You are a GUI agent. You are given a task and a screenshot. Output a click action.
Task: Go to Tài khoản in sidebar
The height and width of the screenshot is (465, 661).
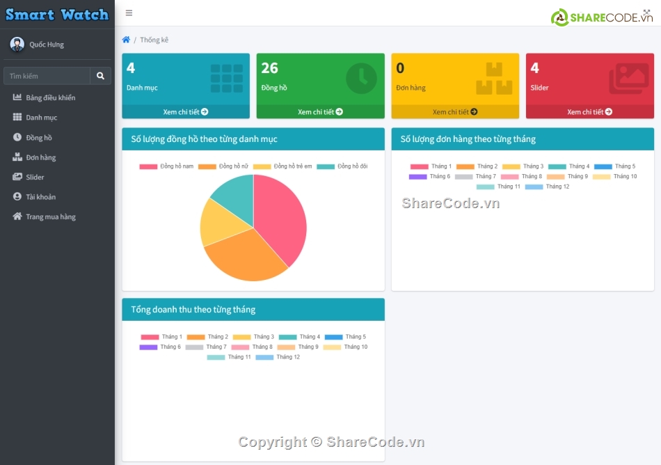pyautogui.click(x=40, y=197)
